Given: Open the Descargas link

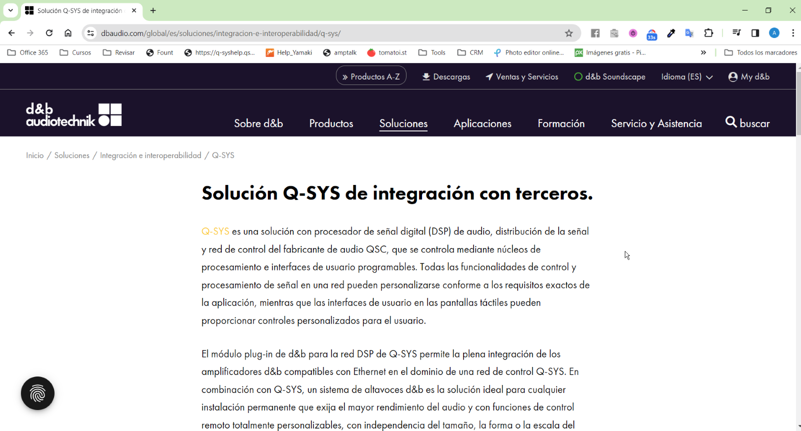Looking at the screenshot, I should (447, 76).
